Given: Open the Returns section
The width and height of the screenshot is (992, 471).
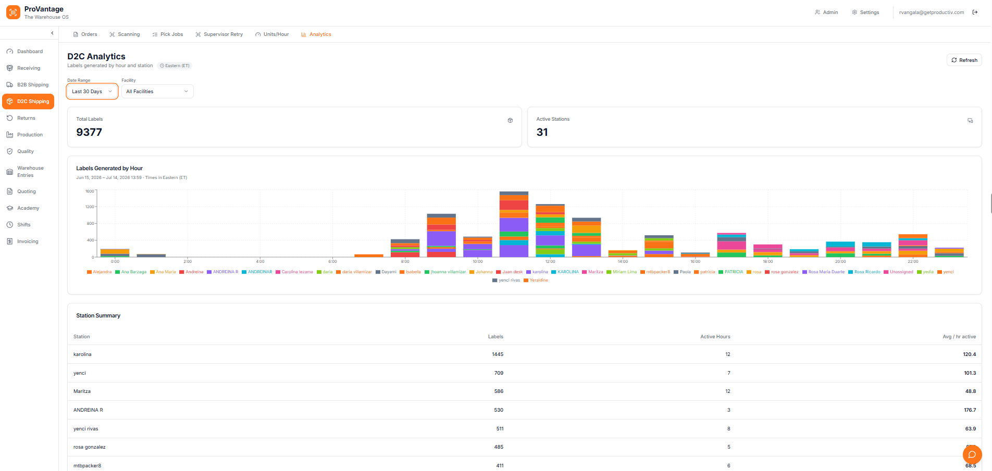Looking at the screenshot, I should 29,118.
